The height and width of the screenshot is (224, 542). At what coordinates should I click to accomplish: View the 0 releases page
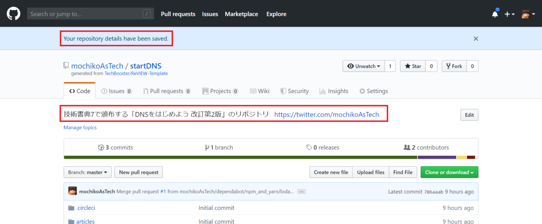click(322, 147)
